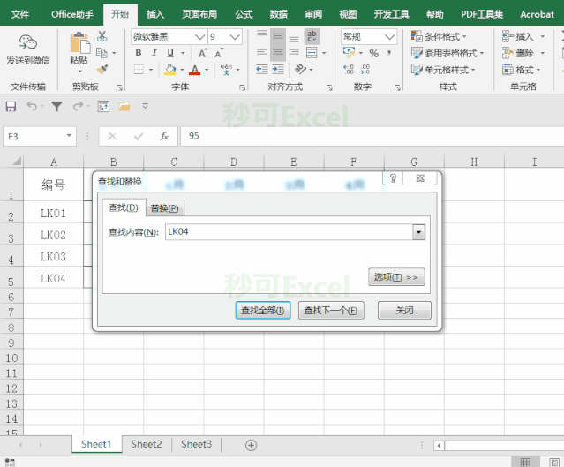Screen dimensions: 564x467
Task: Select cell containing LK03
Action: (x=53, y=256)
